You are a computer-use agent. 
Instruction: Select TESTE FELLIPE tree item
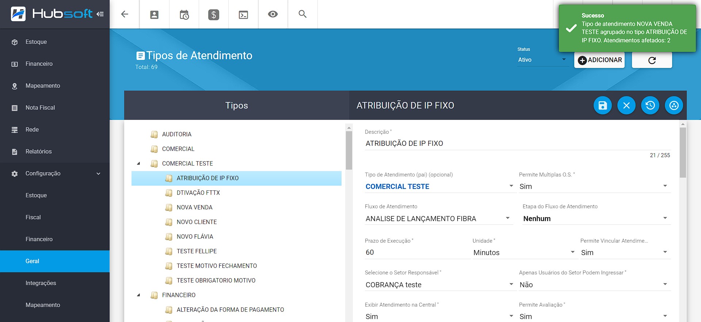coord(197,251)
